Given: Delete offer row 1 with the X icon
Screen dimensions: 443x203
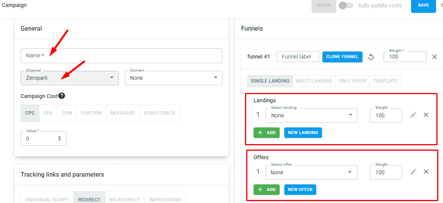Looking at the screenshot, I should [426, 172].
